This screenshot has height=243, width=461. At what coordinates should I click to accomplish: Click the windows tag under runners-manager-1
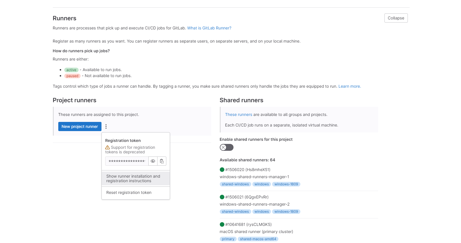pos(262,184)
